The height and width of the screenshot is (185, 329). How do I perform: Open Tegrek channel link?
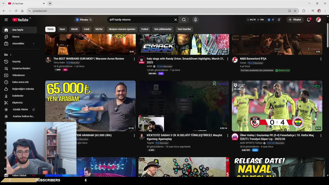pos(150,143)
